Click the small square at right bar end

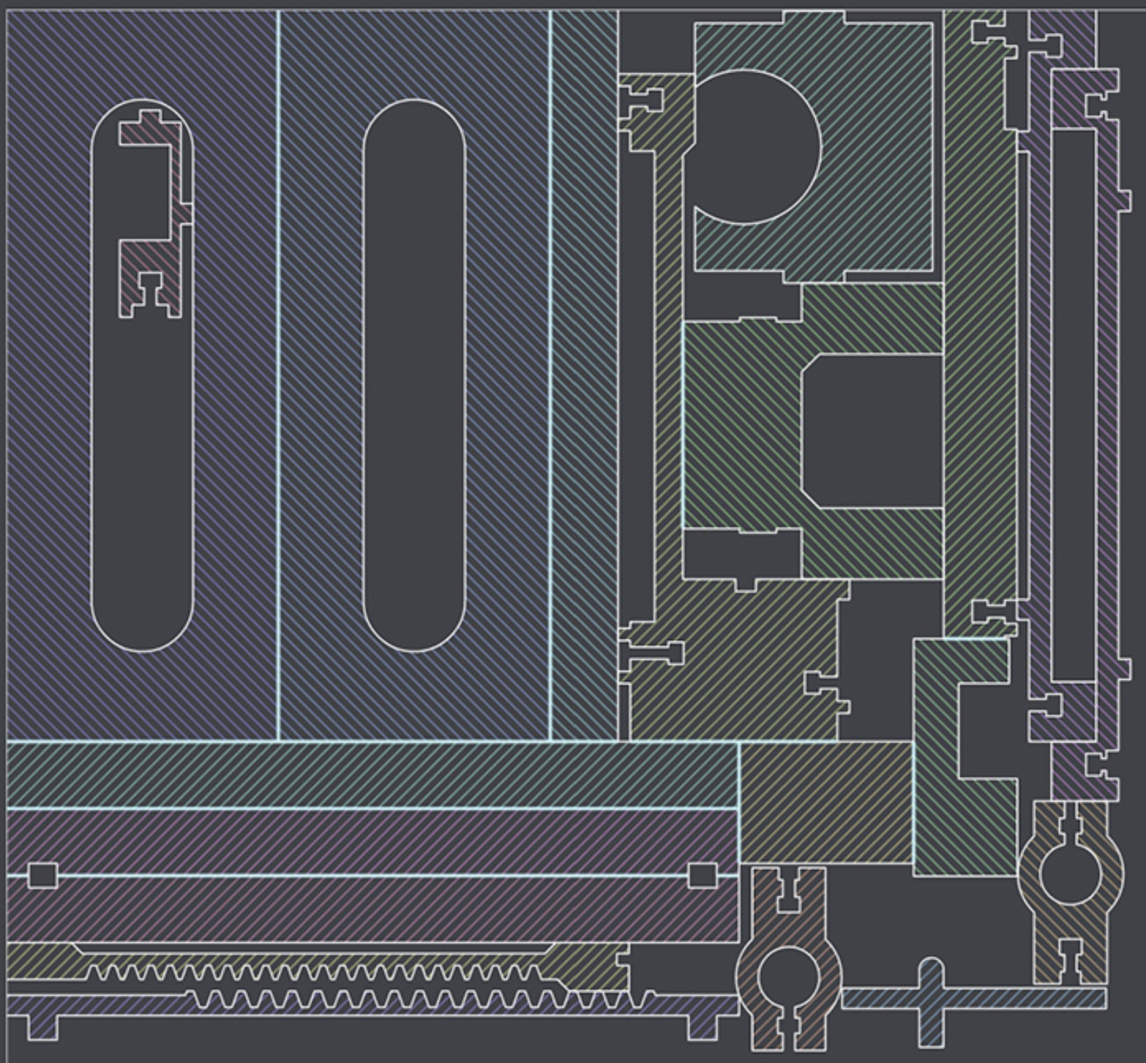click(703, 876)
